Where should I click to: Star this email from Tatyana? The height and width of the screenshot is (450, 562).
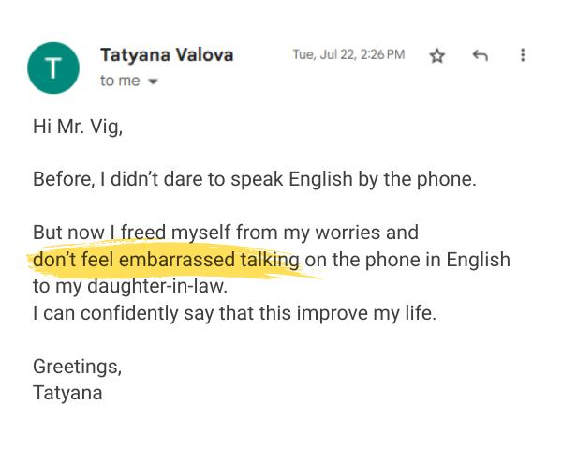[436, 56]
